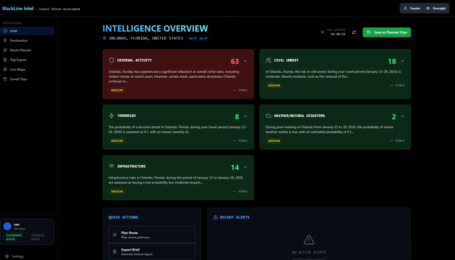Click the Intelligence Overview heading

[x=155, y=28]
